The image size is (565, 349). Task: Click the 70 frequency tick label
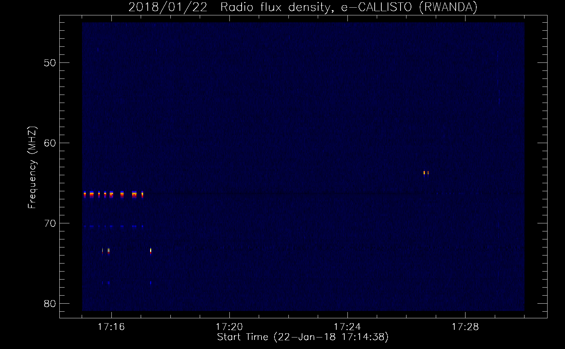50,223
